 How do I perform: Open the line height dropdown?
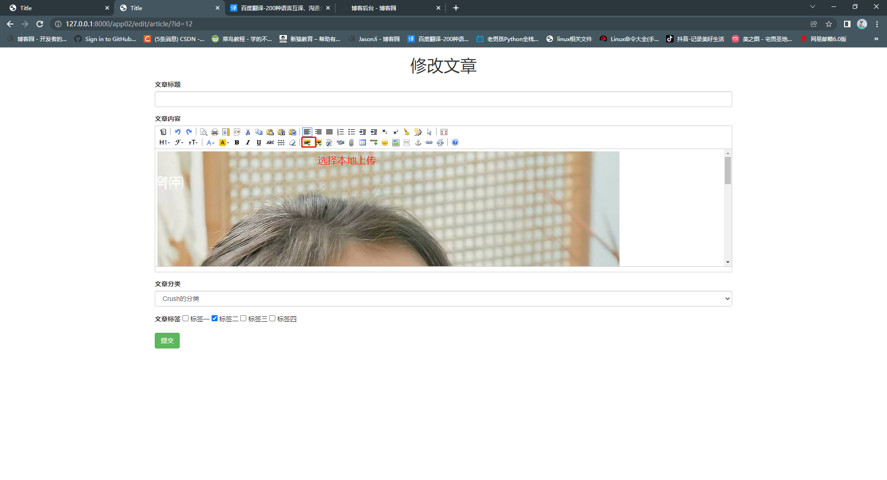click(x=281, y=143)
